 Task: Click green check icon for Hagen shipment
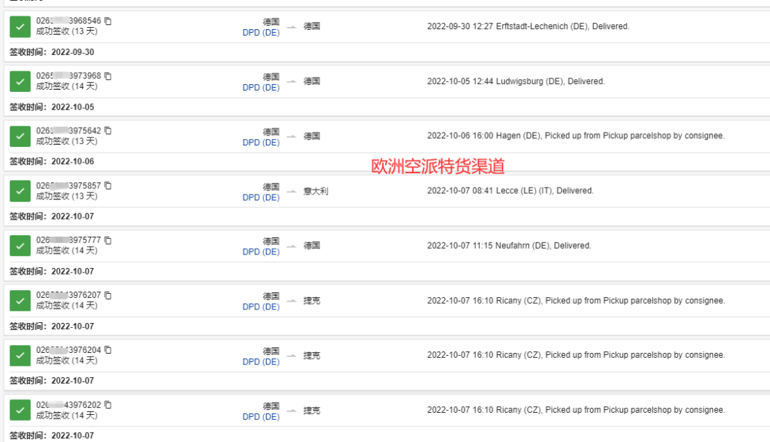20,136
